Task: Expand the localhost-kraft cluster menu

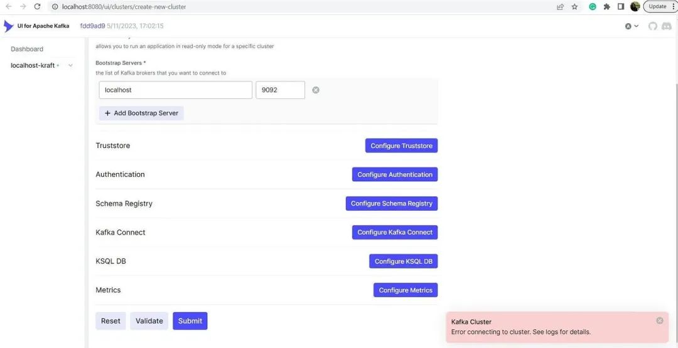Action: tap(70, 66)
